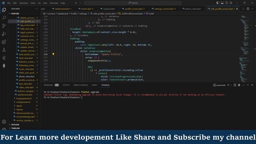Click the command center search box

tap(133, 3)
